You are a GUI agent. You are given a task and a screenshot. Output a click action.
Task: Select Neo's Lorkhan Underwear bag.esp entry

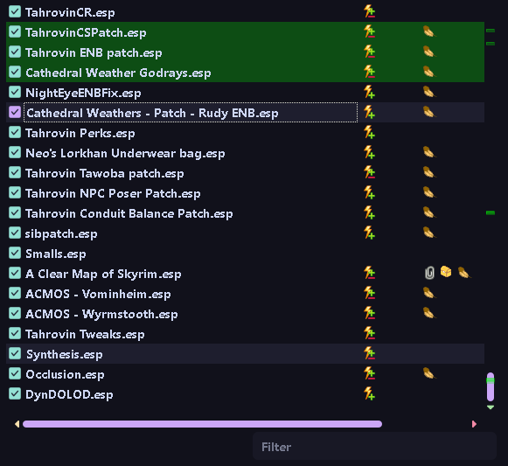point(245,153)
